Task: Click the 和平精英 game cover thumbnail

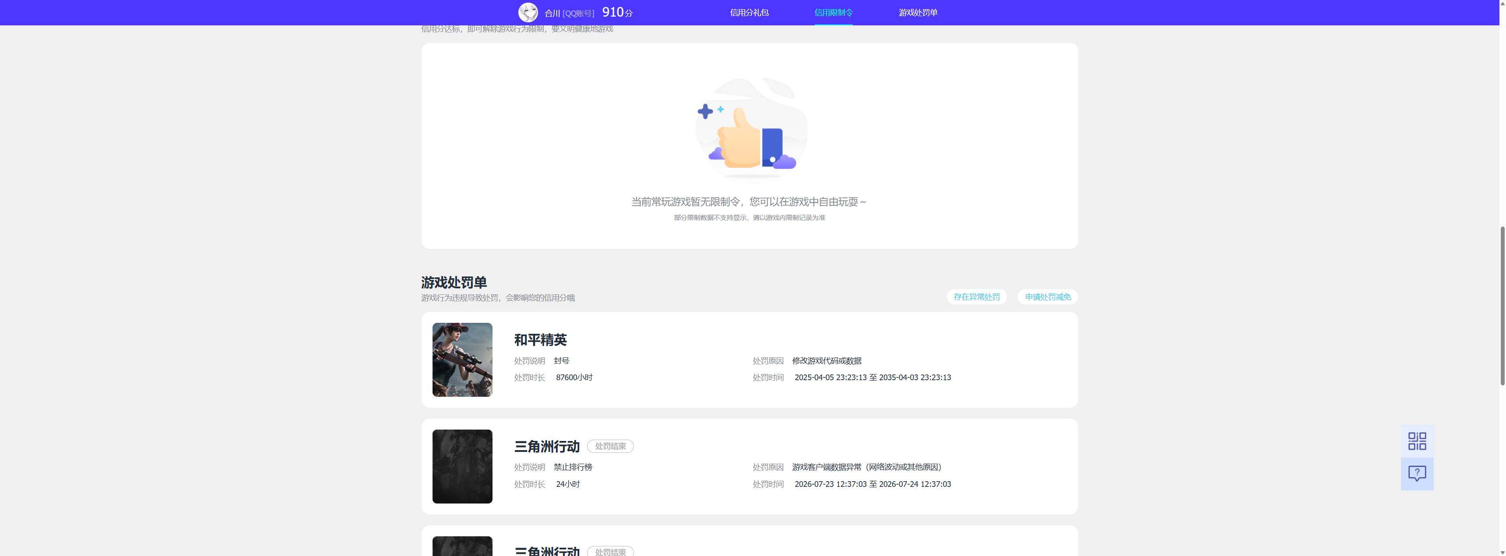Action: pyautogui.click(x=462, y=360)
